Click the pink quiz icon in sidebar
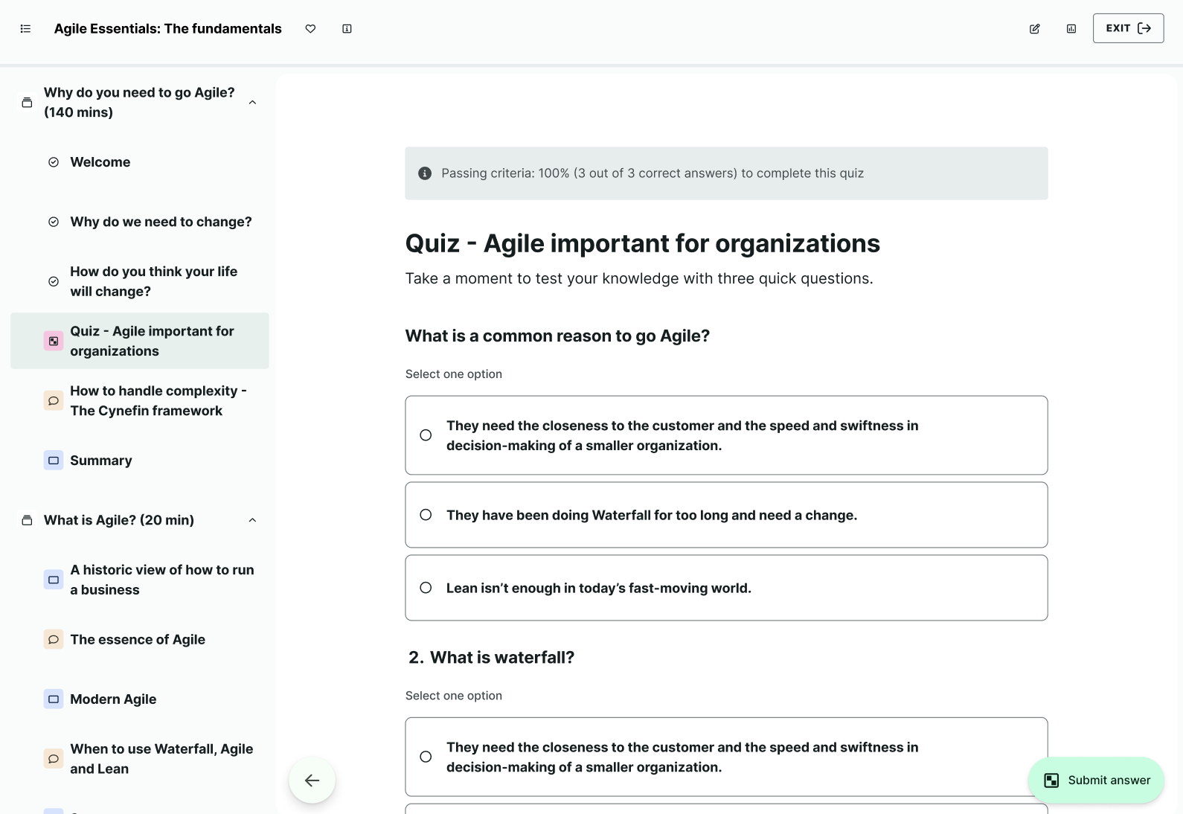1183x814 pixels. [x=54, y=341]
